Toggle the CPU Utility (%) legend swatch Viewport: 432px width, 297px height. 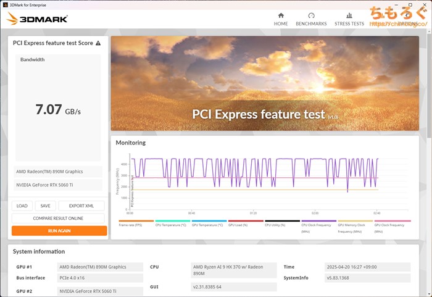click(x=283, y=221)
